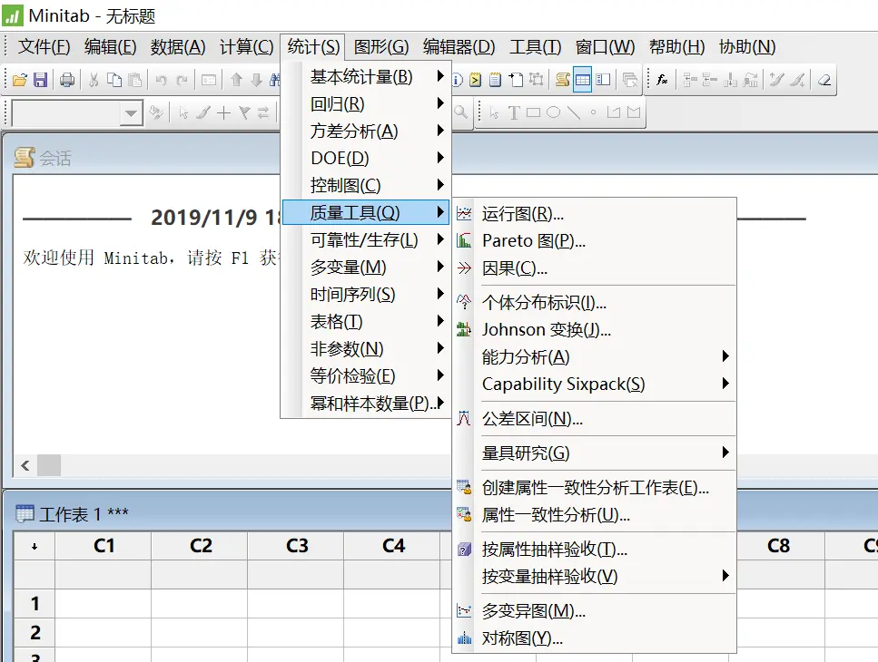Click the Copy icon in toolbar
Image resolution: width=878 pixels, height=662 pixels.
pos(114,80)
